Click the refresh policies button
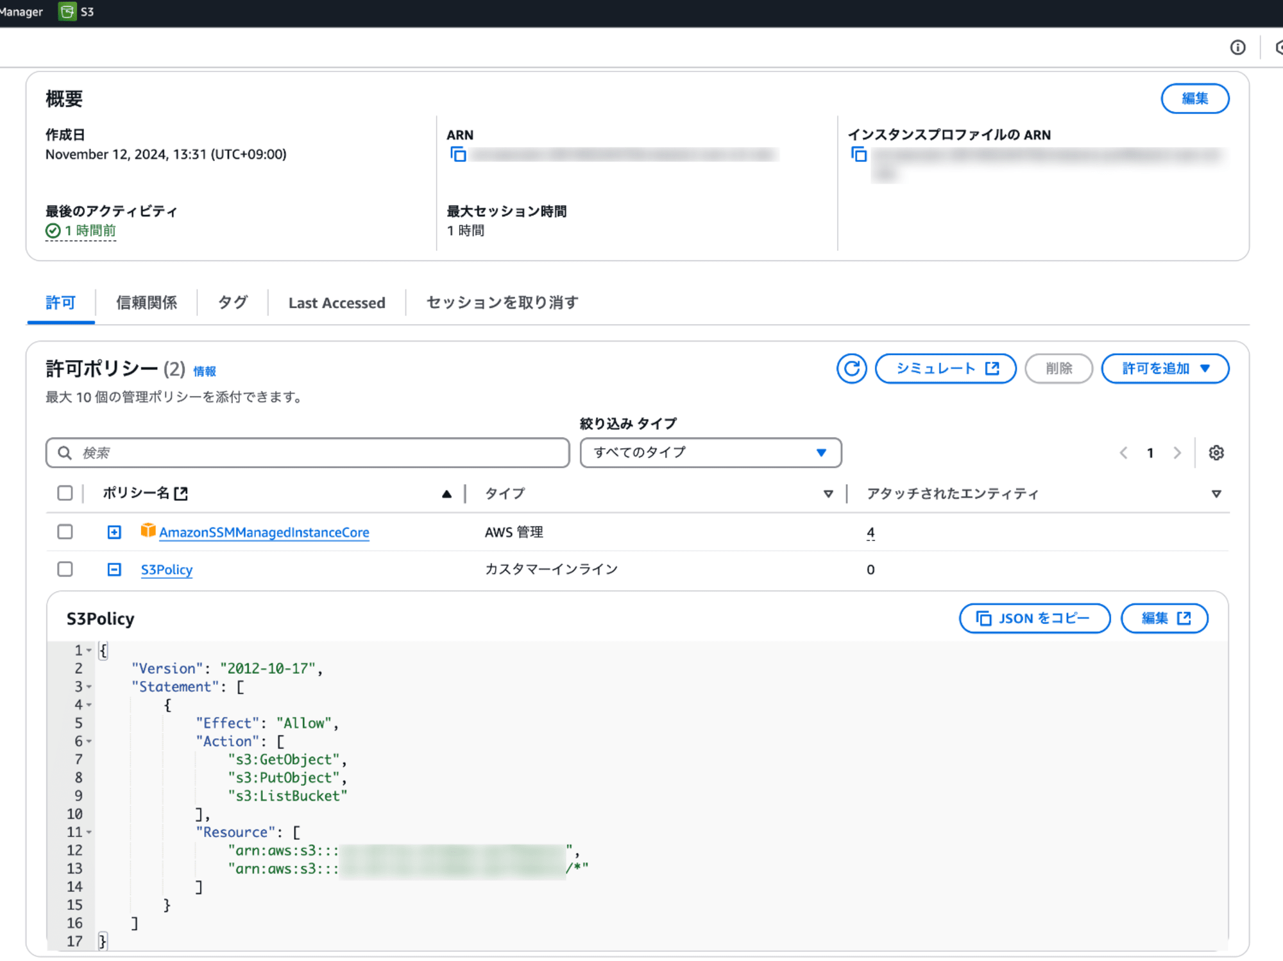This screenshot has width=1283, height=961. click(851, 368)
